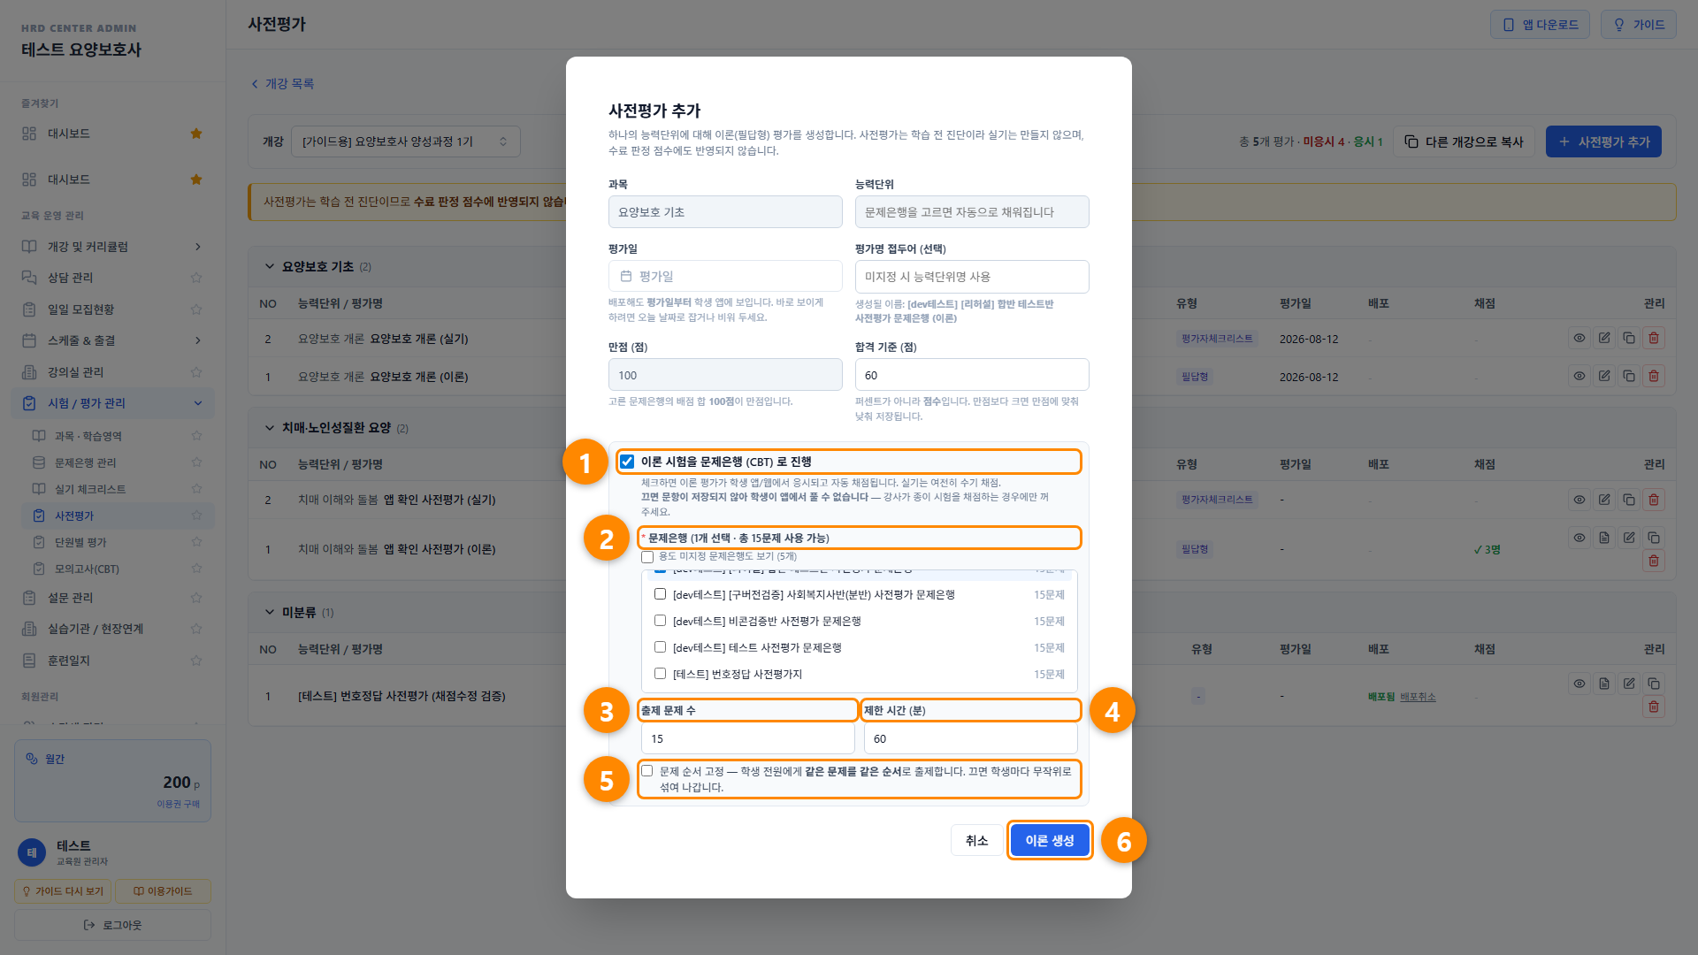Viewport: 1698px width, 955px height.
Task: Collapse the 요양보호 기초 section
Action: (270, 266)
